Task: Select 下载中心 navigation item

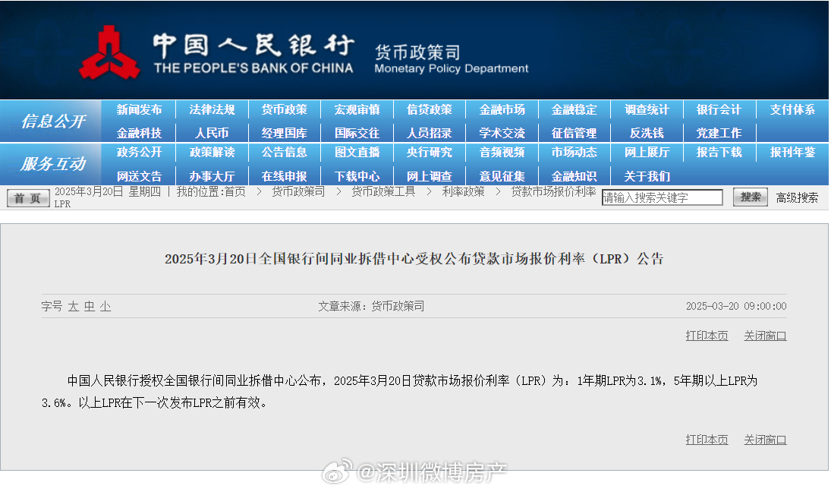Action: [357, 176]
